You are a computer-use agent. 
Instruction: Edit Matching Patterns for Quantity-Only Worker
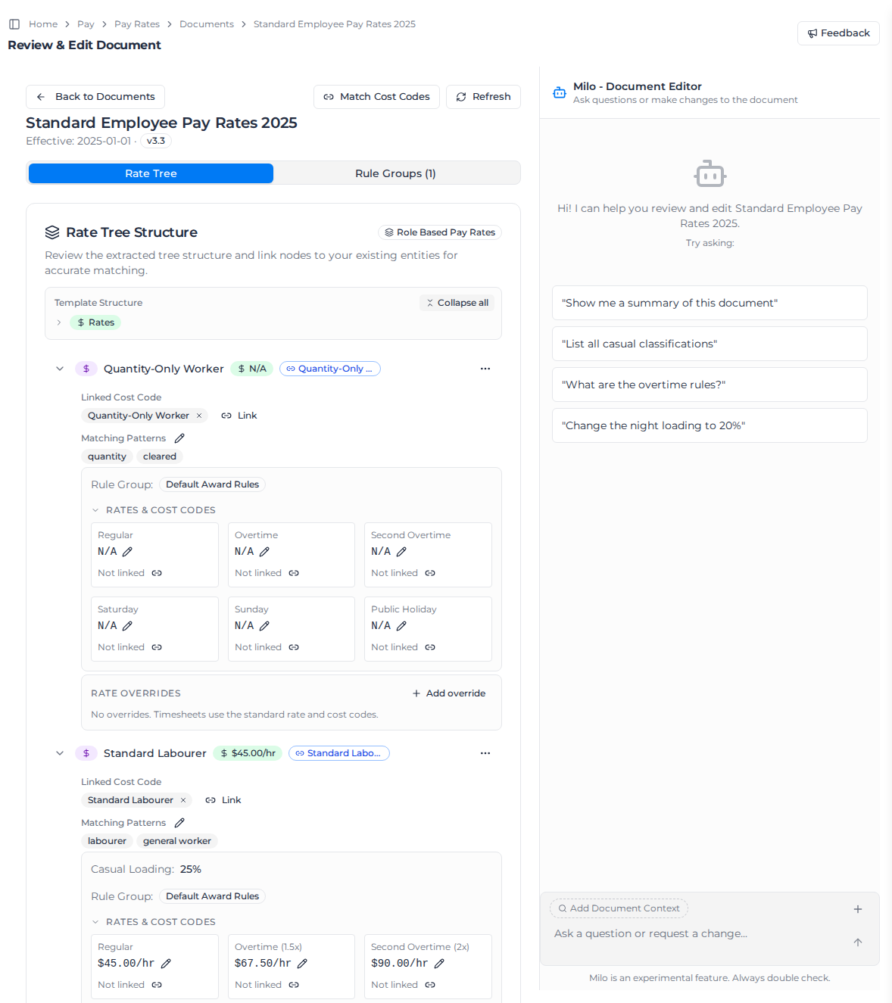[179, 438]
